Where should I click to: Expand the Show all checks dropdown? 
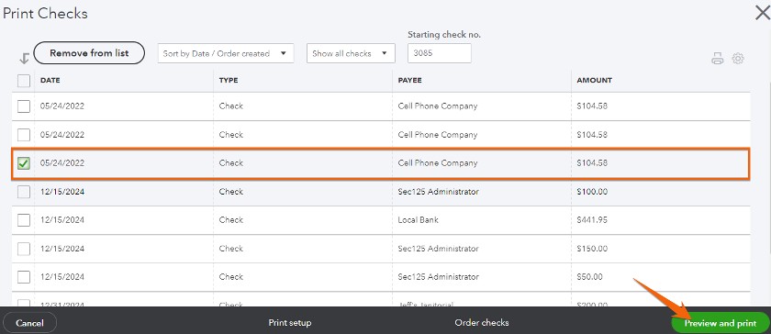tap(351, 53)
